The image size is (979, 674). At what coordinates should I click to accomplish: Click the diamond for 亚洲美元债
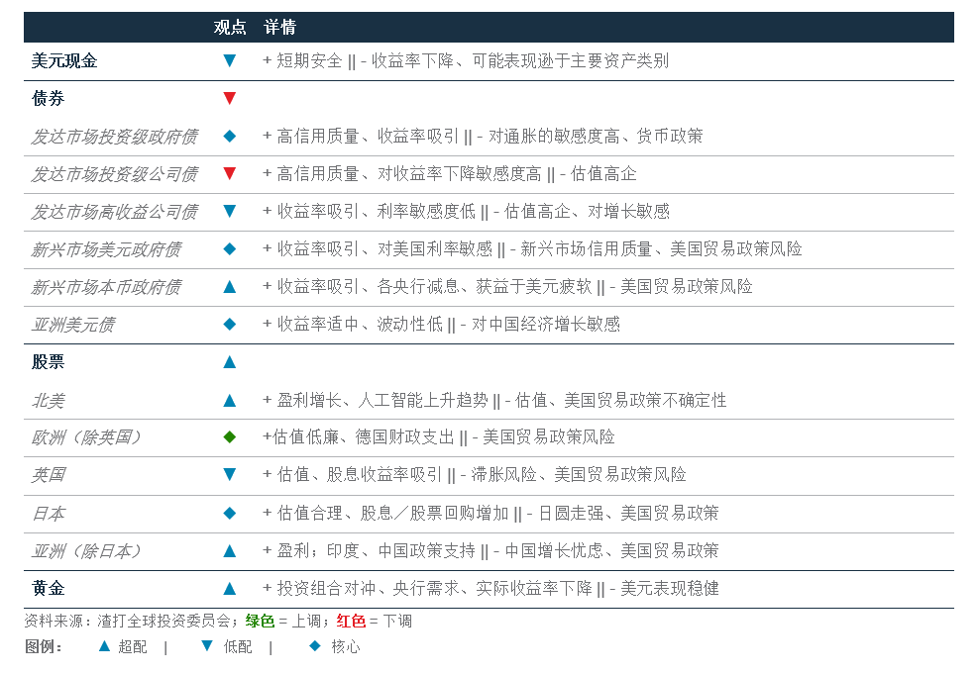pyautogui.click(x=230, y=324)
